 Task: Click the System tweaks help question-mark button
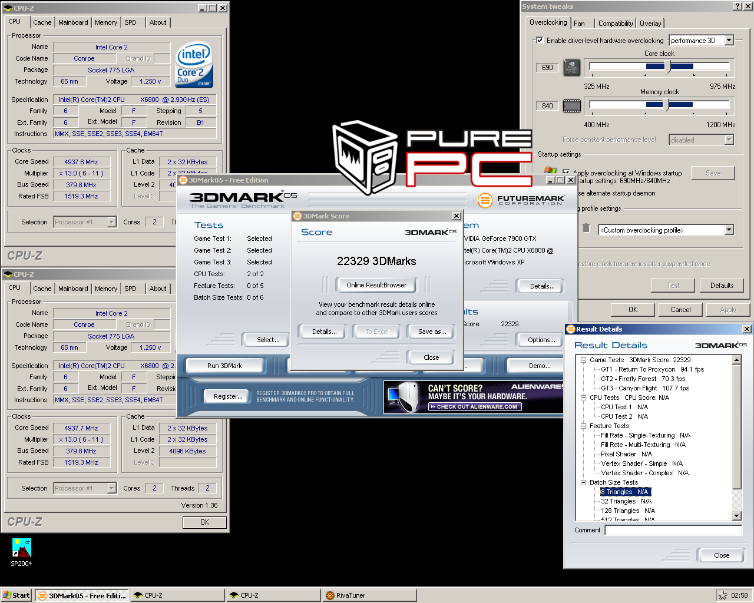[x=737, y=6]
